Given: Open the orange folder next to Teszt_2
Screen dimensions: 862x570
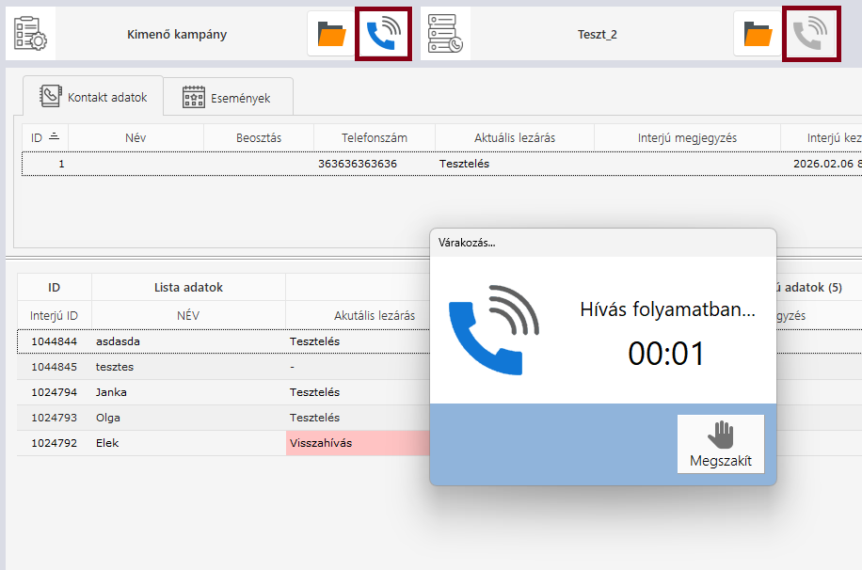Looking at the screenshot, I should 758,34.
